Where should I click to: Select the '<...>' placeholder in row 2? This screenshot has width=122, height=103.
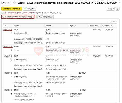tap(16, 50)
